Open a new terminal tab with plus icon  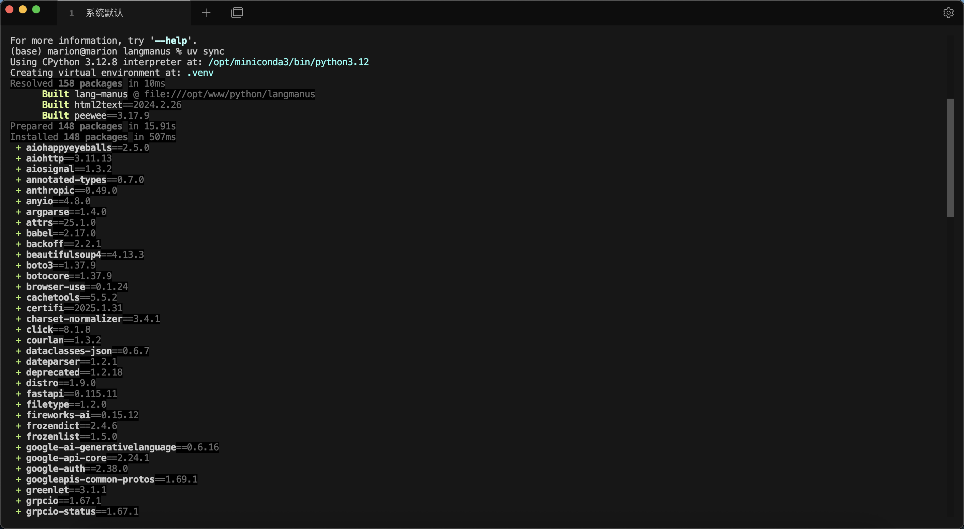point(206,13)
